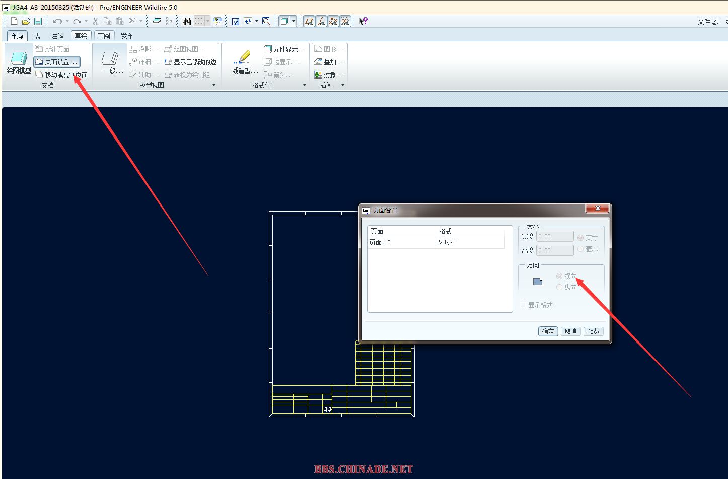This screenshot has height=479, width=728.
Task: Click the context help pointer icon
Action: coord(363,21)
